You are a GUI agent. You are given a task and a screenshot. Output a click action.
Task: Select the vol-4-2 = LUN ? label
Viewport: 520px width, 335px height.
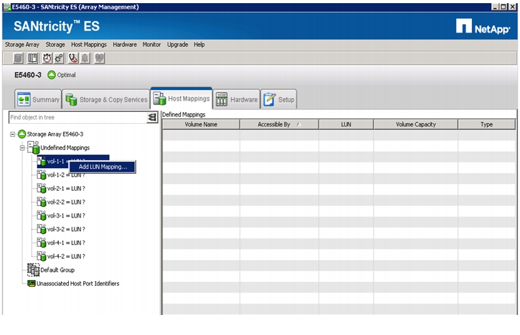pyautogui.click(x=66, y=256)
